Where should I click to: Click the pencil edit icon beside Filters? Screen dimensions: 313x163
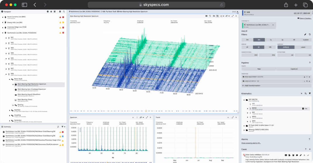(305, 34)
